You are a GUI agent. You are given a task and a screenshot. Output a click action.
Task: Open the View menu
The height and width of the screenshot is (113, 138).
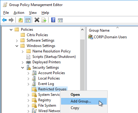point(33,13)
